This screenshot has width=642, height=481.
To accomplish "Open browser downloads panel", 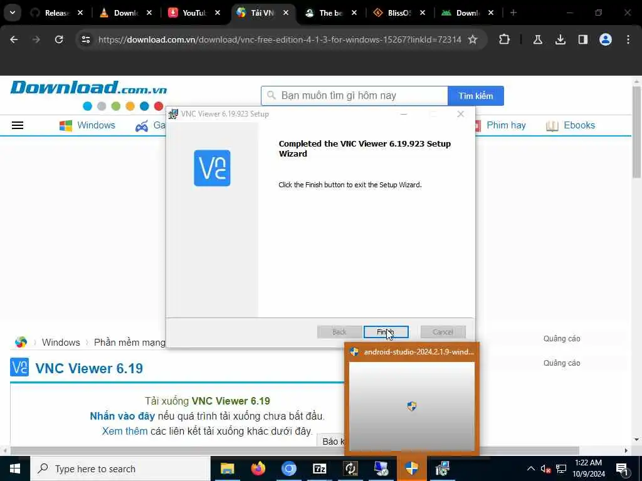I will [560, 39].
